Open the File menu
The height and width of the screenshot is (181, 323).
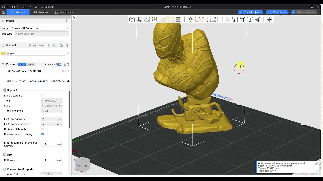point(5,7)
